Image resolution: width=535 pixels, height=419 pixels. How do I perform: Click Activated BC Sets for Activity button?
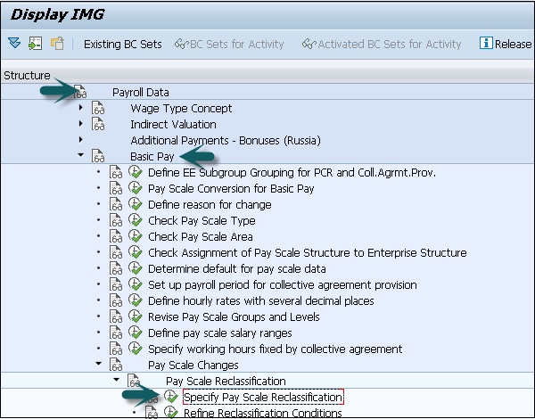[x=383, y=44]
